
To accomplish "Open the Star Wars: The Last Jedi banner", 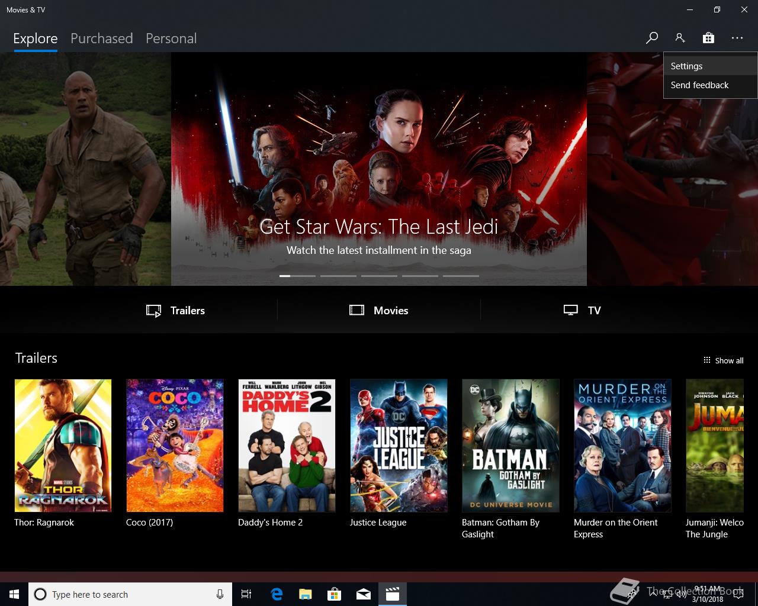I will click(379, 169).
